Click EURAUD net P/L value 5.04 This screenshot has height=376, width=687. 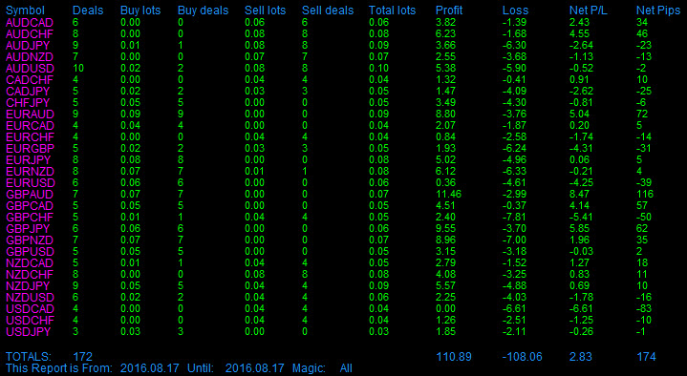point(579,115)
